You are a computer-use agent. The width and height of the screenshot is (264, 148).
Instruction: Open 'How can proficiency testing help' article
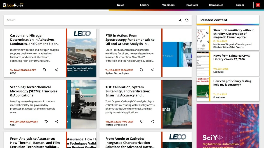pyautogui.click(x=232, y=83)
